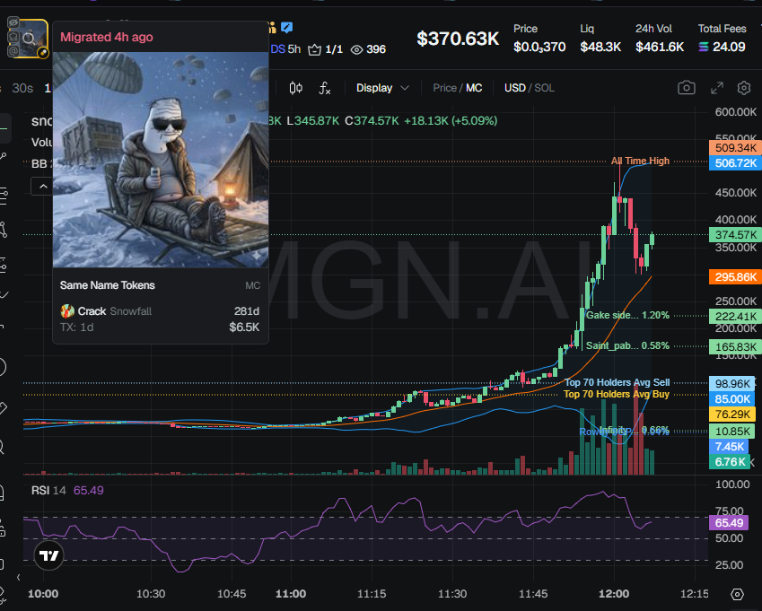Click the yellow 76.29K price tag

pos(732,415)
